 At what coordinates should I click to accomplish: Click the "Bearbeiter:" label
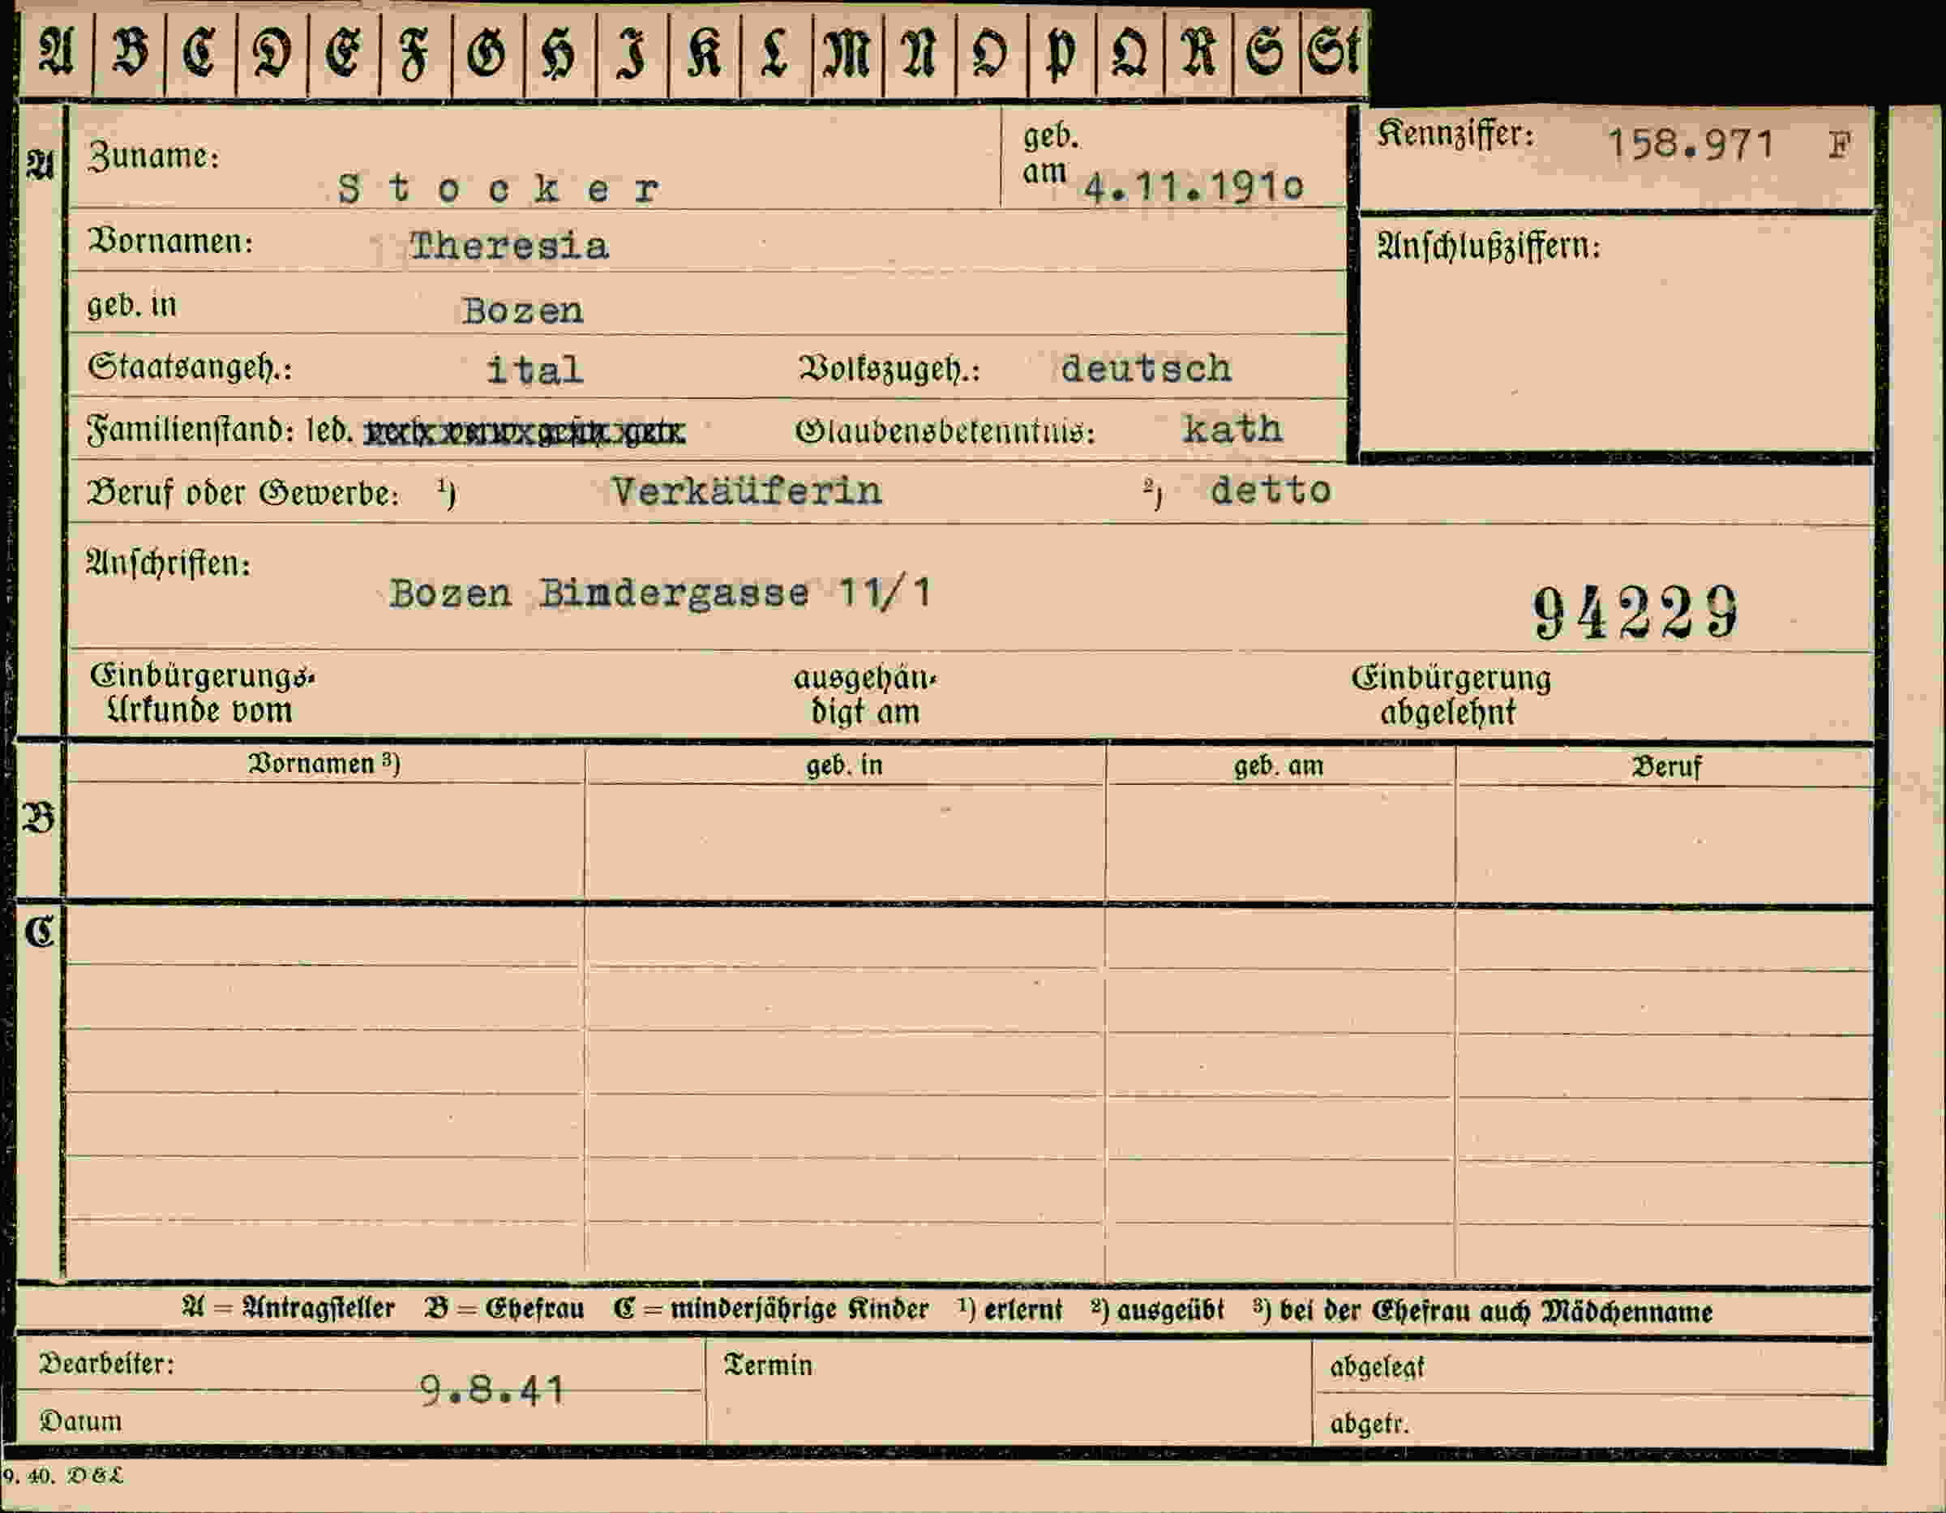[x=107, y=1363]
